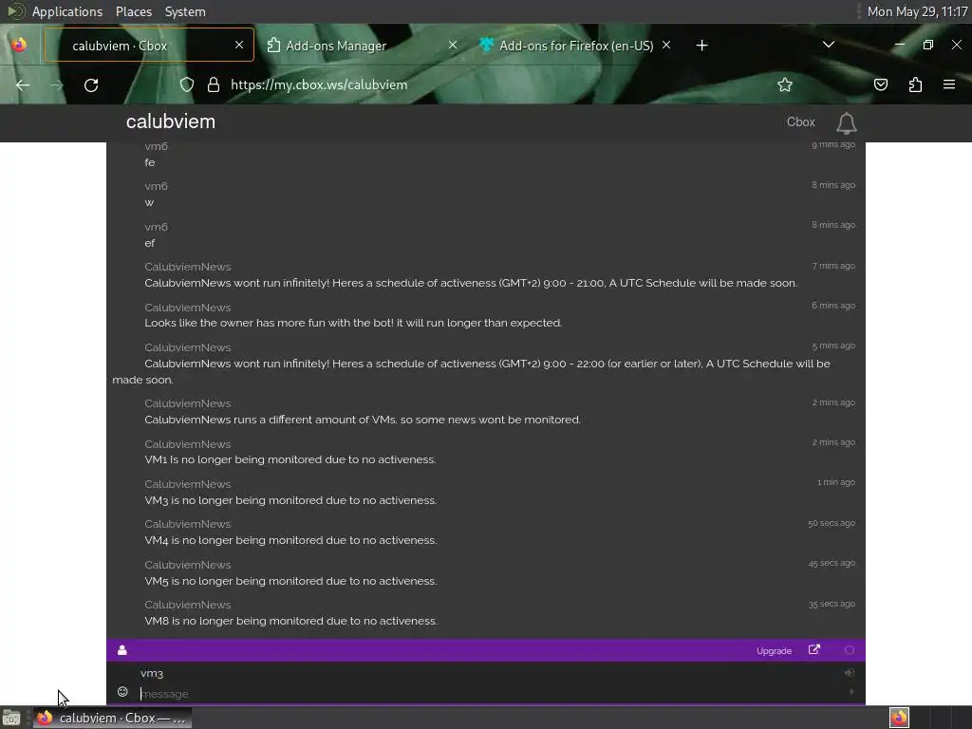Click the calubviem Cbox taskbar button
Viewport: 972px width, 729px height.
pyautogui.click(x=112, y=718)
